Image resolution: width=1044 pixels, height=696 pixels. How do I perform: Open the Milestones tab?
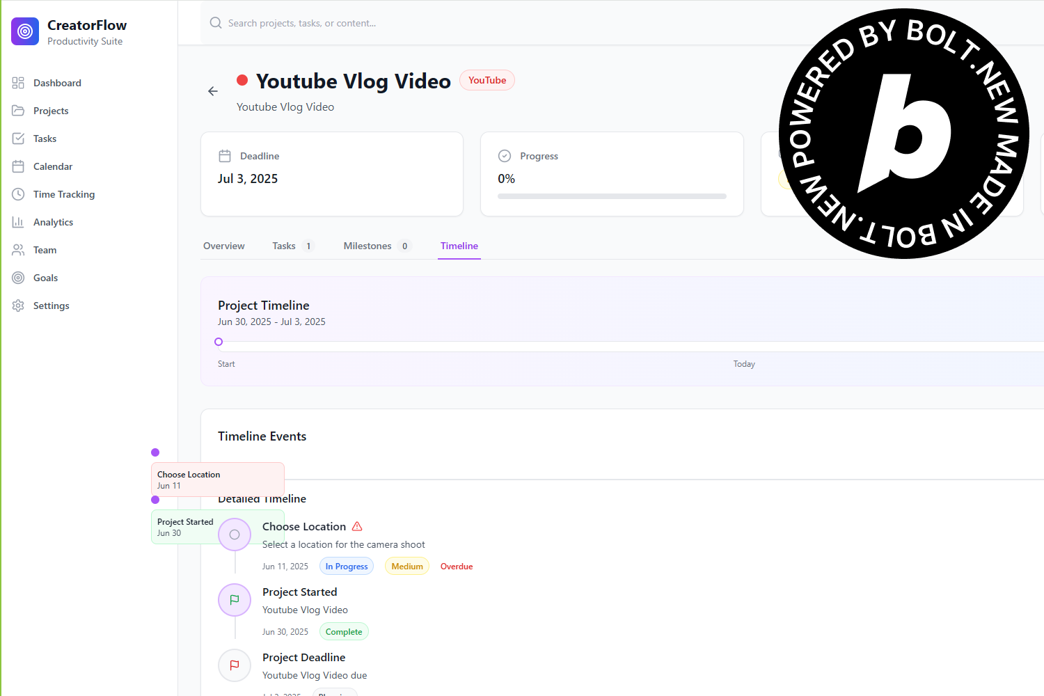[377, 246]
